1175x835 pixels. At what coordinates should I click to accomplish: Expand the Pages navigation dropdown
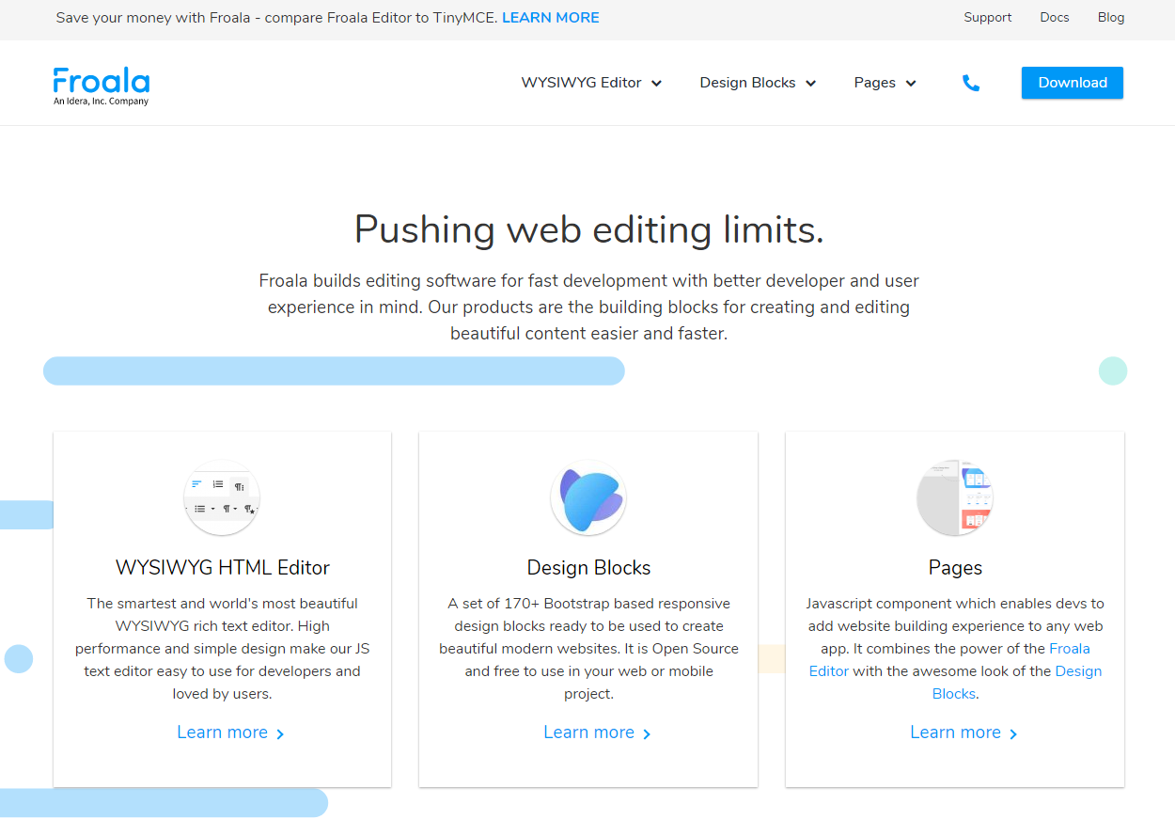pyautogui.click(x=885, y=83)
